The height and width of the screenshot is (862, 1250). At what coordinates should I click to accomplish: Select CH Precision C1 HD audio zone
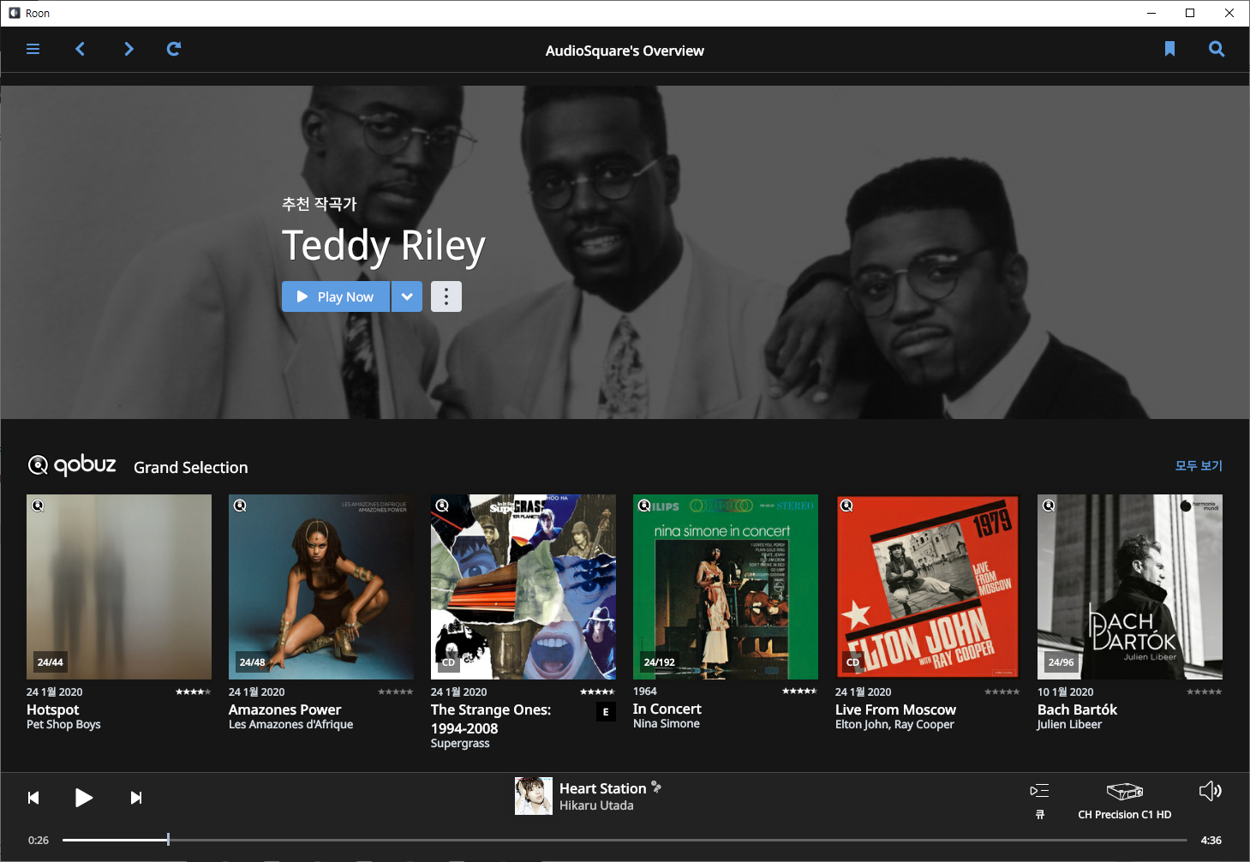coord(1124,800)
